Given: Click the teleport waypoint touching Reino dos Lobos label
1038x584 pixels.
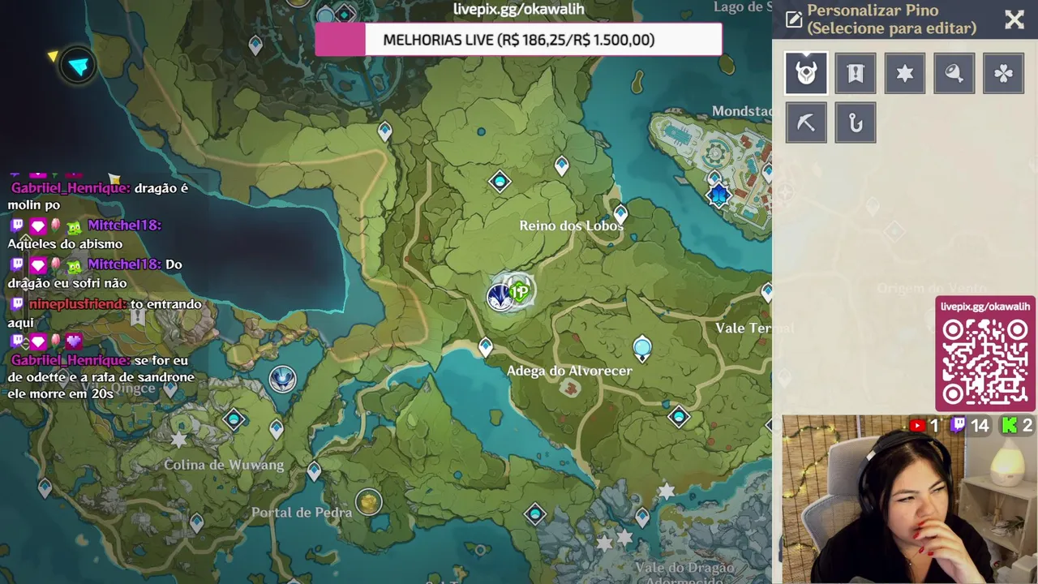Looking at the screenshot, I should (620, 214).
